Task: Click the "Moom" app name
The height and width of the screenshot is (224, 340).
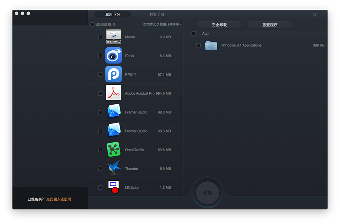Action: 130,37
